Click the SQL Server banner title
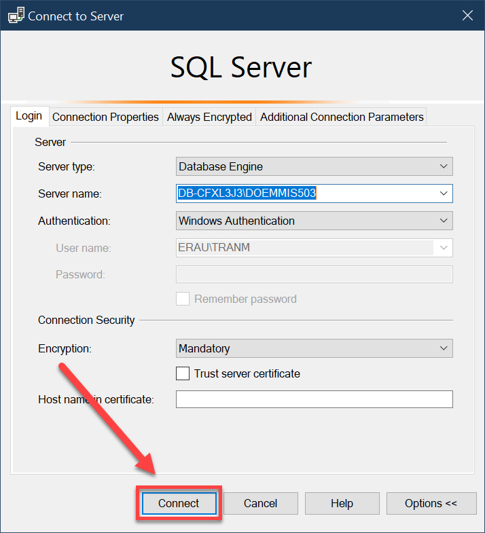The height and width of the screenshot is (533, 485). (x=241, y=67)
